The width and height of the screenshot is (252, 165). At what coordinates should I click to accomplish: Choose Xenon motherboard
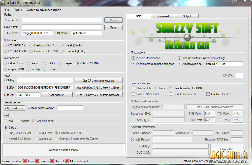click(x=33, y=63)
